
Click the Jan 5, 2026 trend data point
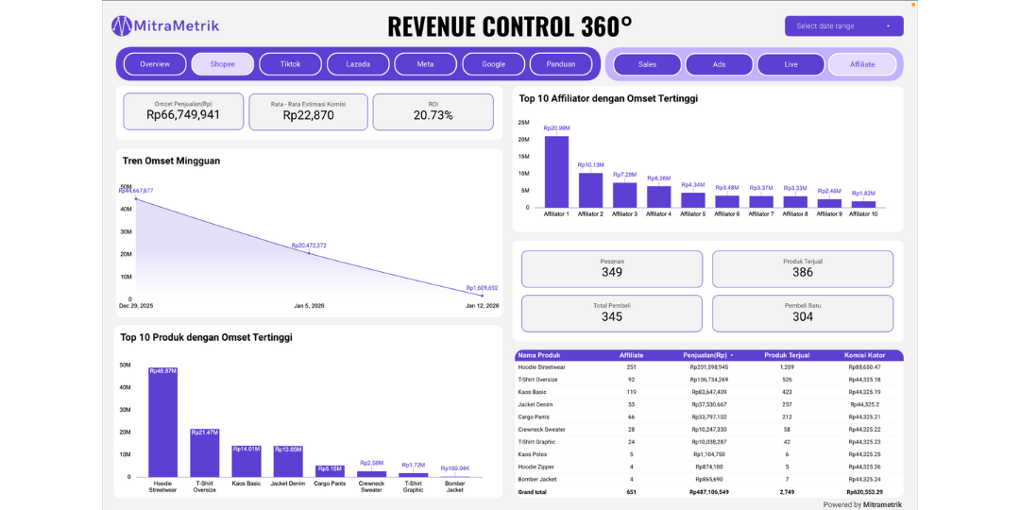click(309, 252)
